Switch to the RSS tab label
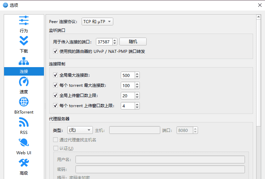 (24, 133)
